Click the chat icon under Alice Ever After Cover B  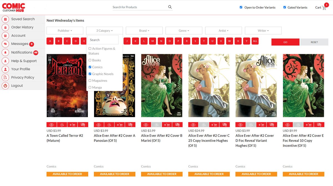pyautogui.click(x=178, y=124)
